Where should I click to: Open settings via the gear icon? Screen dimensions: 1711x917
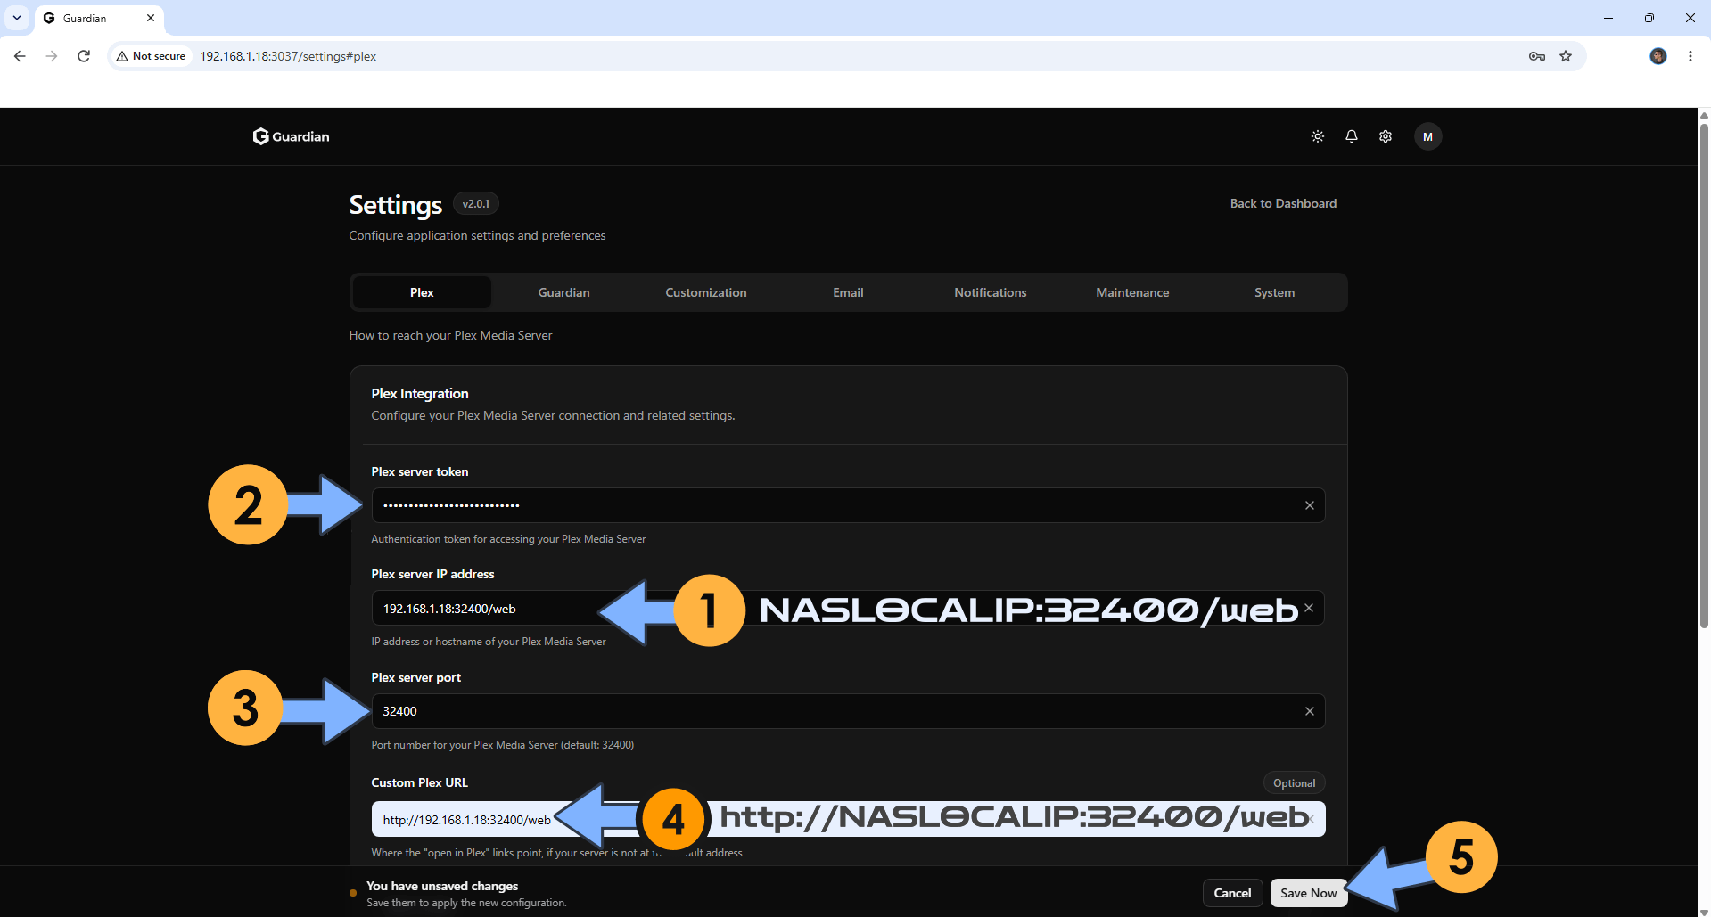1386,136
